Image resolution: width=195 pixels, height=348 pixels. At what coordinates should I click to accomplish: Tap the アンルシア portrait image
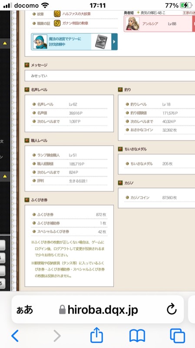pos(132,23)
